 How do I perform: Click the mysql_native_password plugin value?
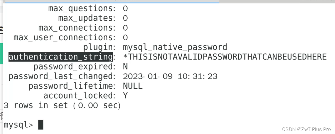tap(175, 47)
